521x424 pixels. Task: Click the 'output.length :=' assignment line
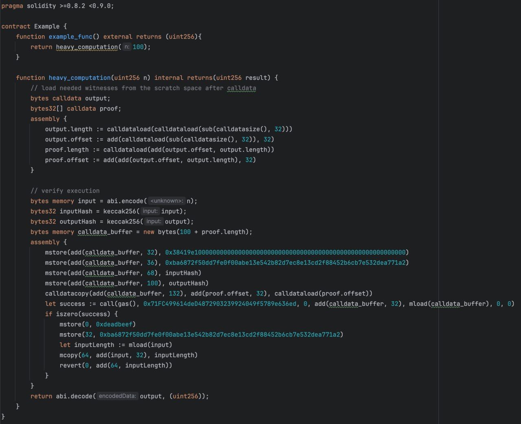(169, 129)
